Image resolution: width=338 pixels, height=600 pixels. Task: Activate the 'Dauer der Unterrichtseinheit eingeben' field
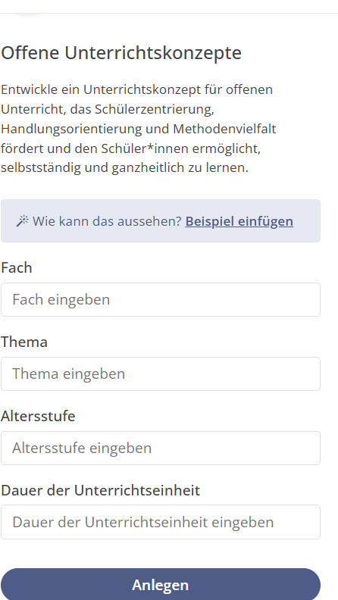161,522
